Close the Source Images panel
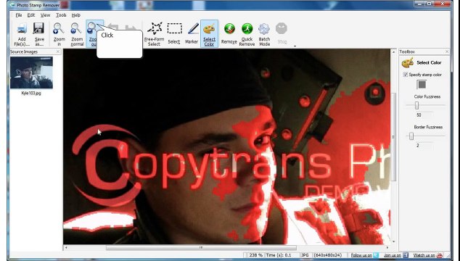Screen dimensions: 460x261 (58, 51)
